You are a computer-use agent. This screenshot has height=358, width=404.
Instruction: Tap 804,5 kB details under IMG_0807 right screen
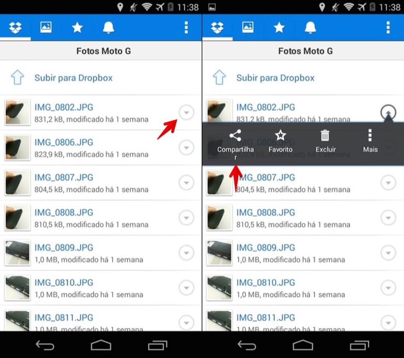click(x=293, y=190)
